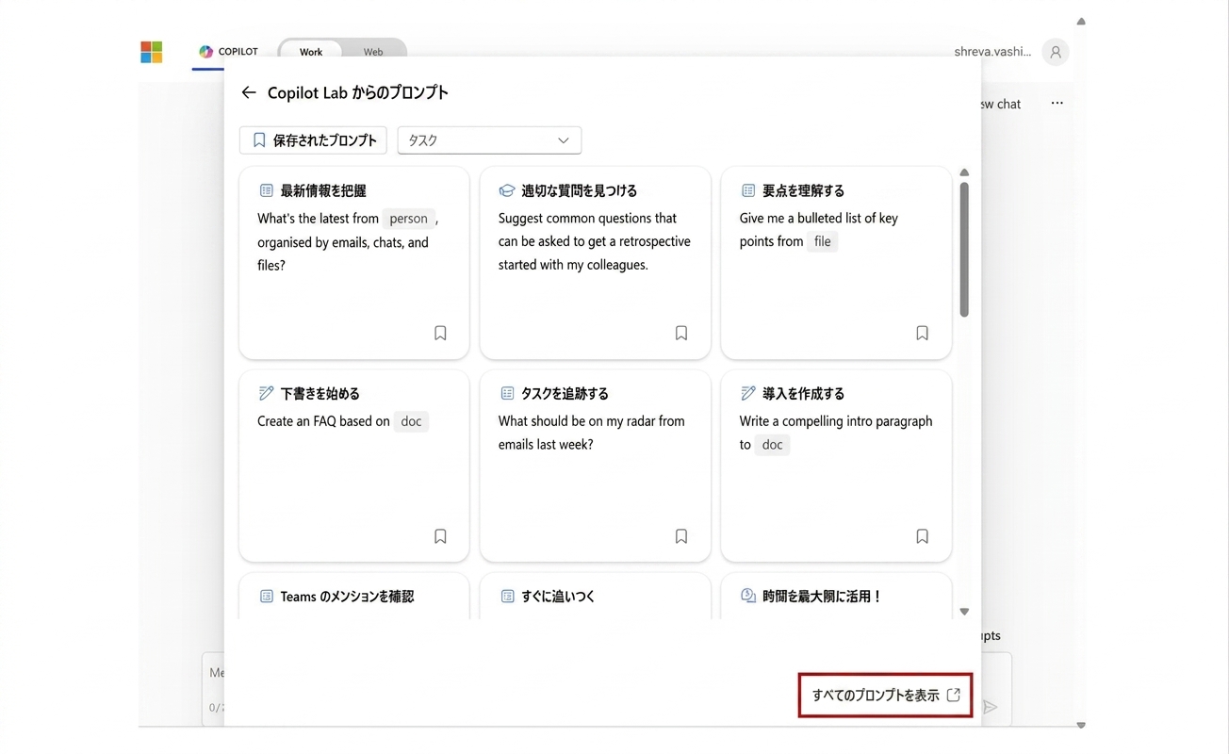Click the list icon on すぐに追いつく card

click(x=507, y=597)
